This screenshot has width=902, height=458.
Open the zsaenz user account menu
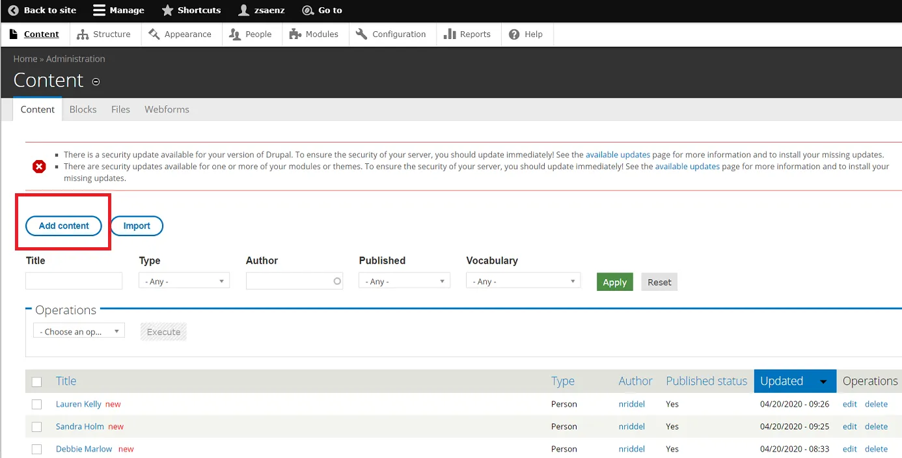pos(267,10)
